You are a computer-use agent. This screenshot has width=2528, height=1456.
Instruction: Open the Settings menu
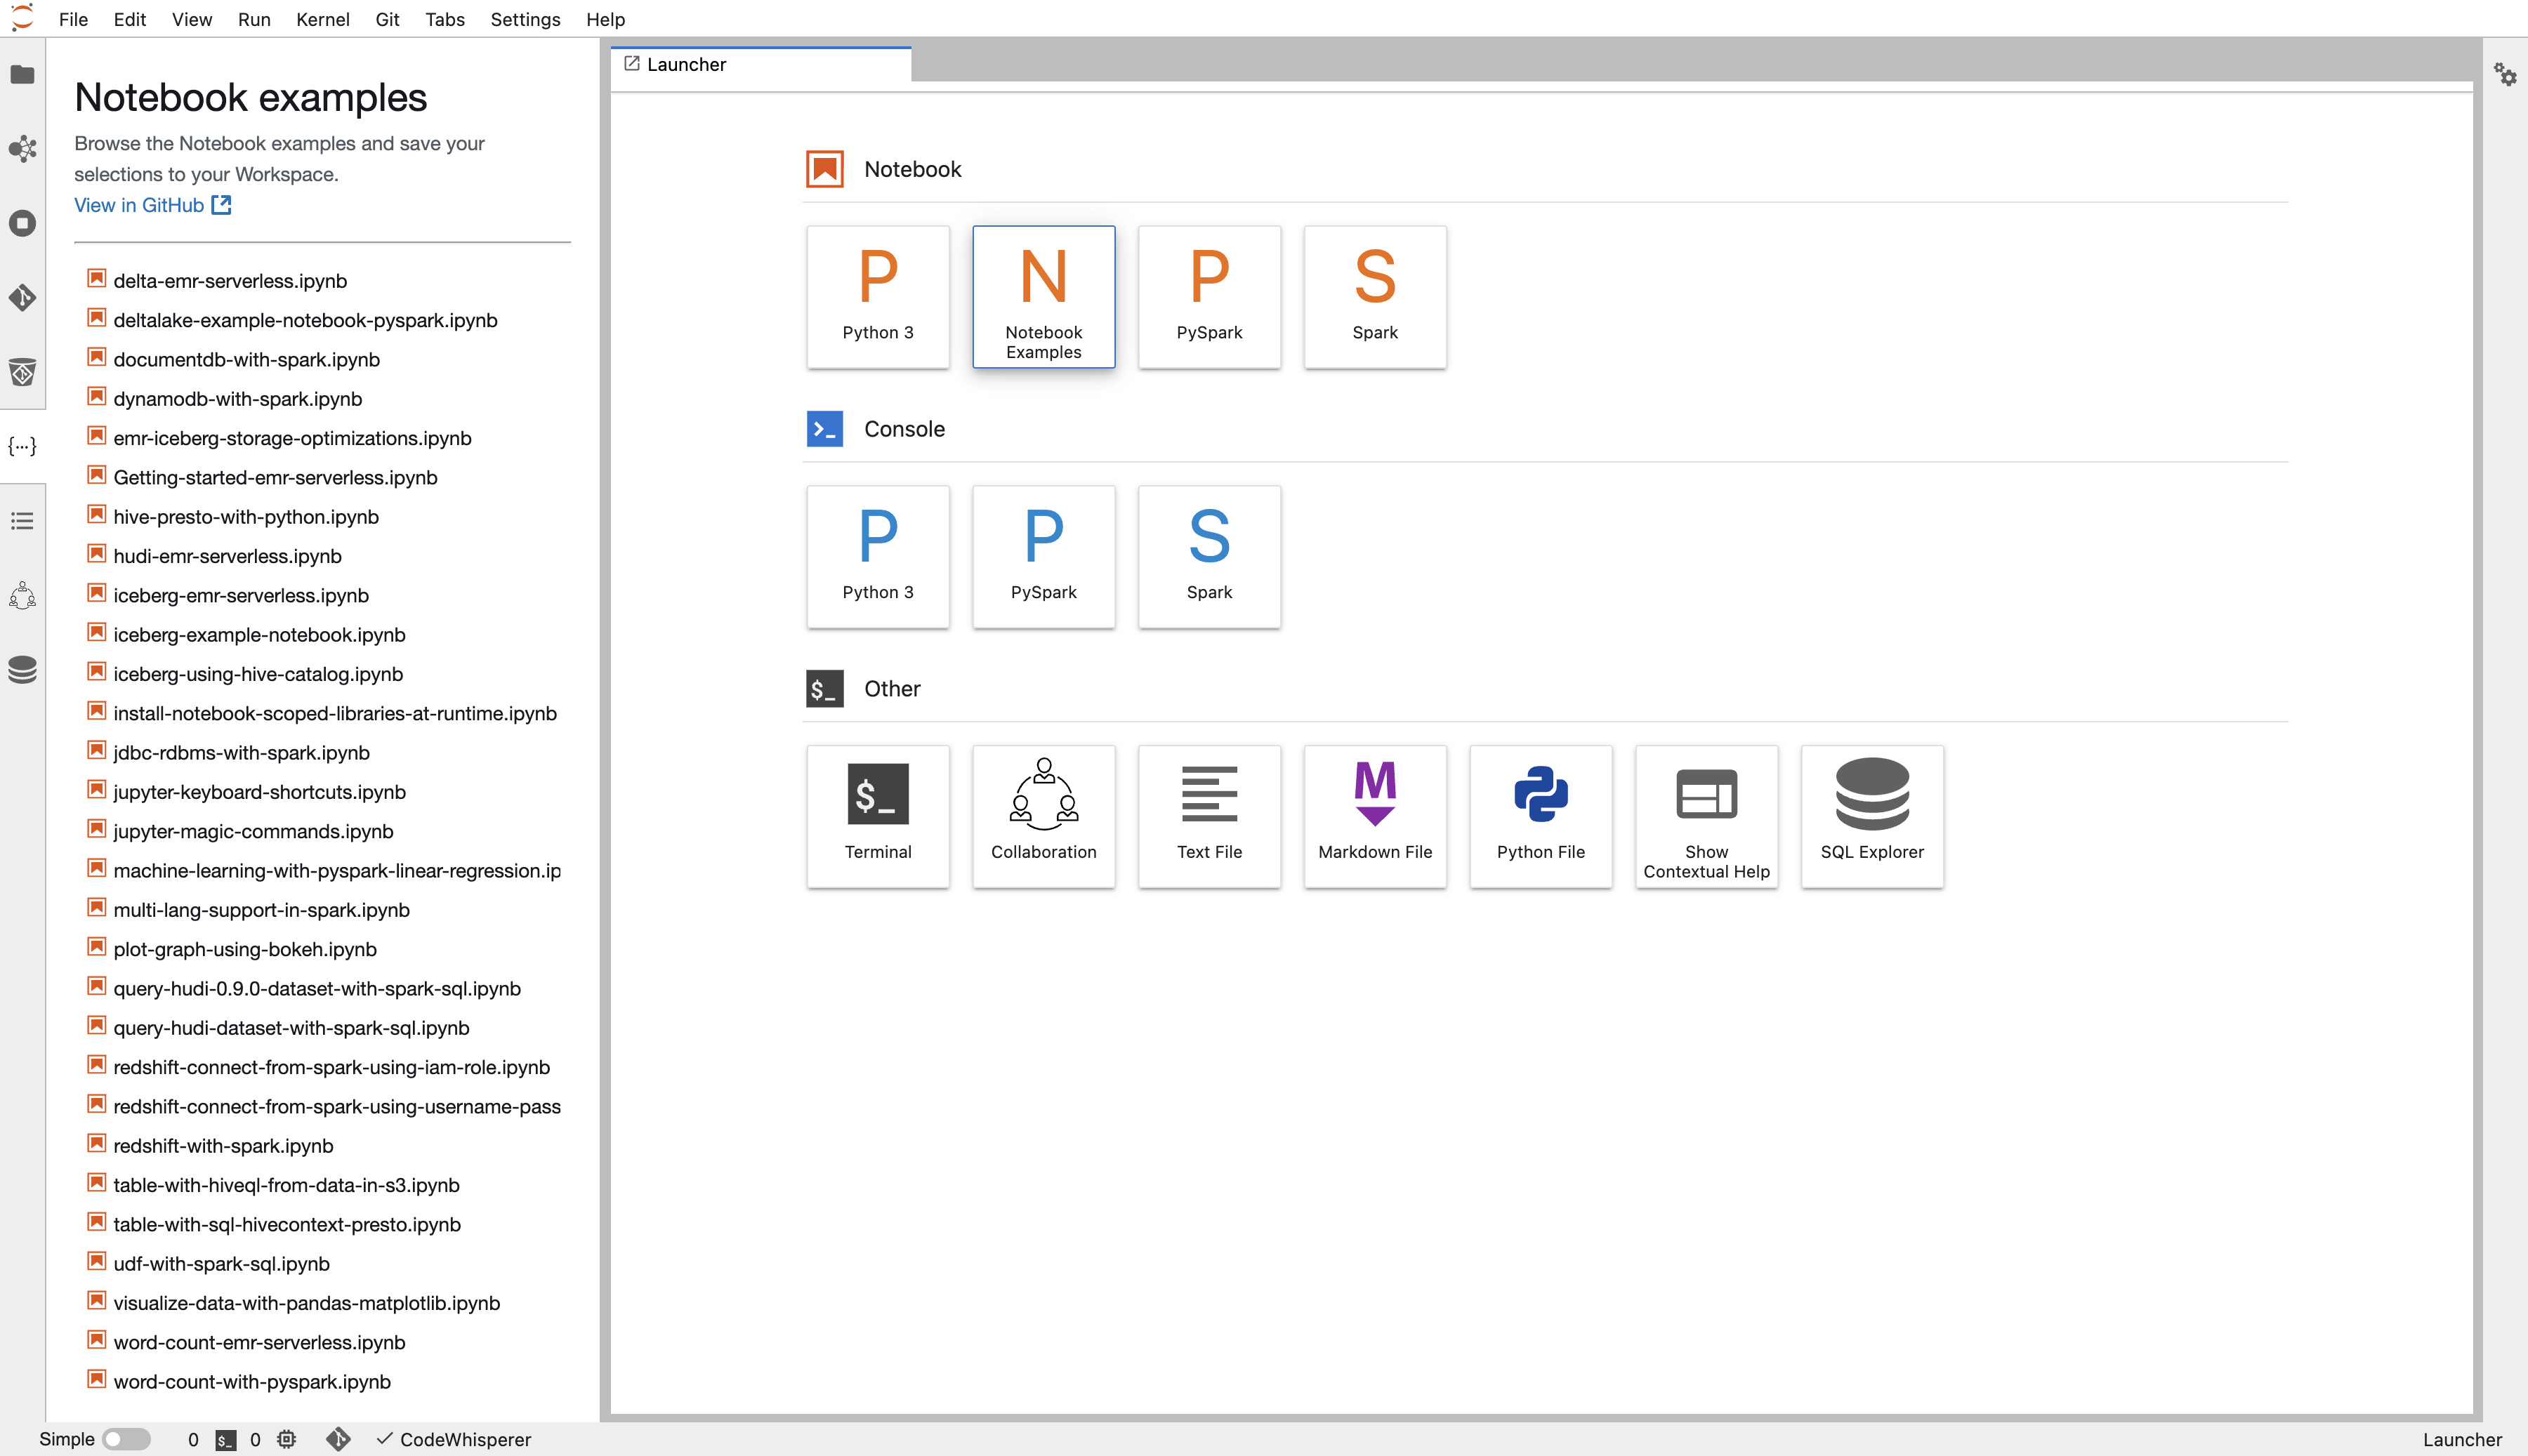coord(525,19)
